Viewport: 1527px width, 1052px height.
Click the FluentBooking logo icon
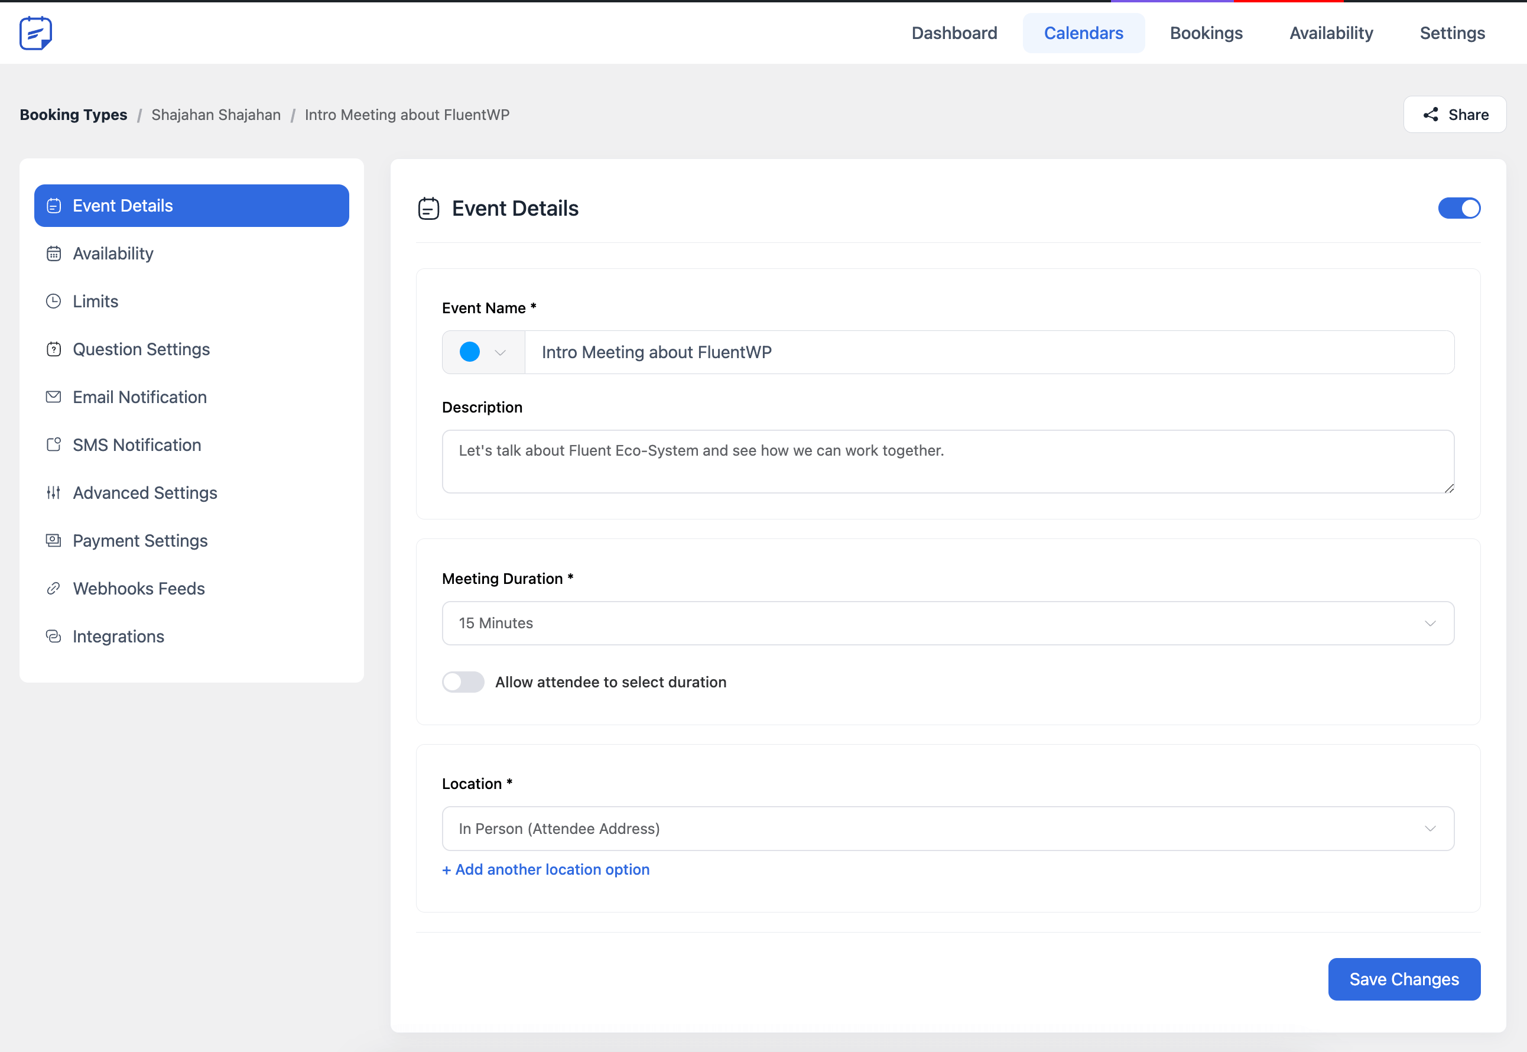[x=35, y=33]
